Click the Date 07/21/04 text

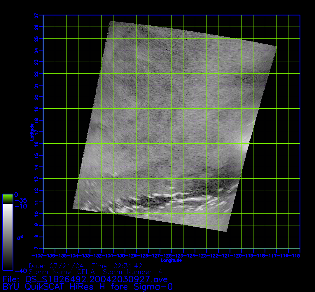[56, 266]
